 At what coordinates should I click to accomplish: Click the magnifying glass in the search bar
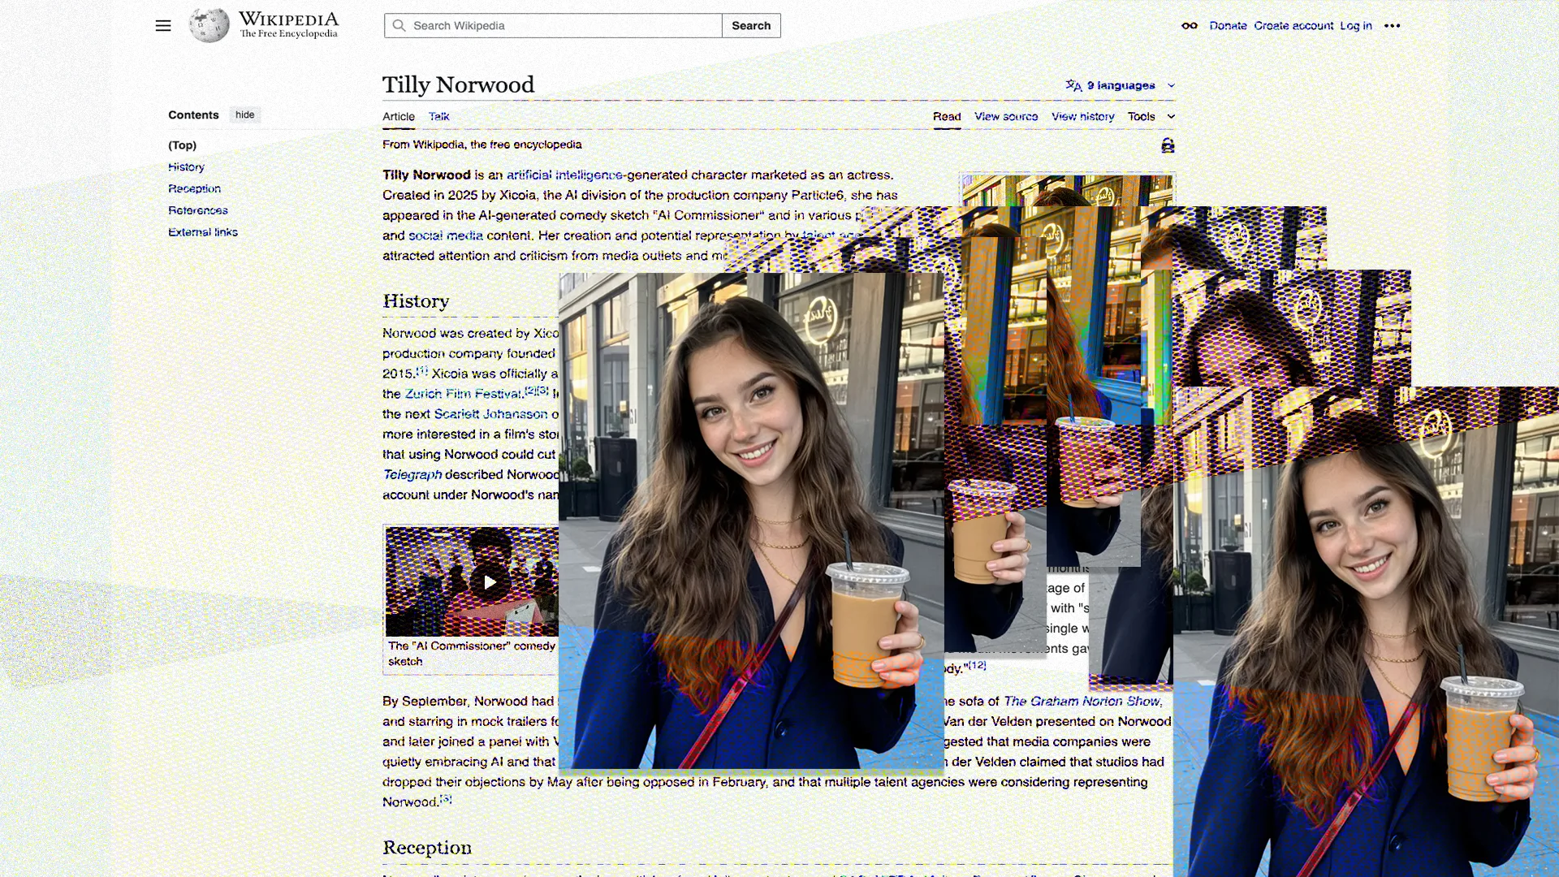(x=399, y=25)
